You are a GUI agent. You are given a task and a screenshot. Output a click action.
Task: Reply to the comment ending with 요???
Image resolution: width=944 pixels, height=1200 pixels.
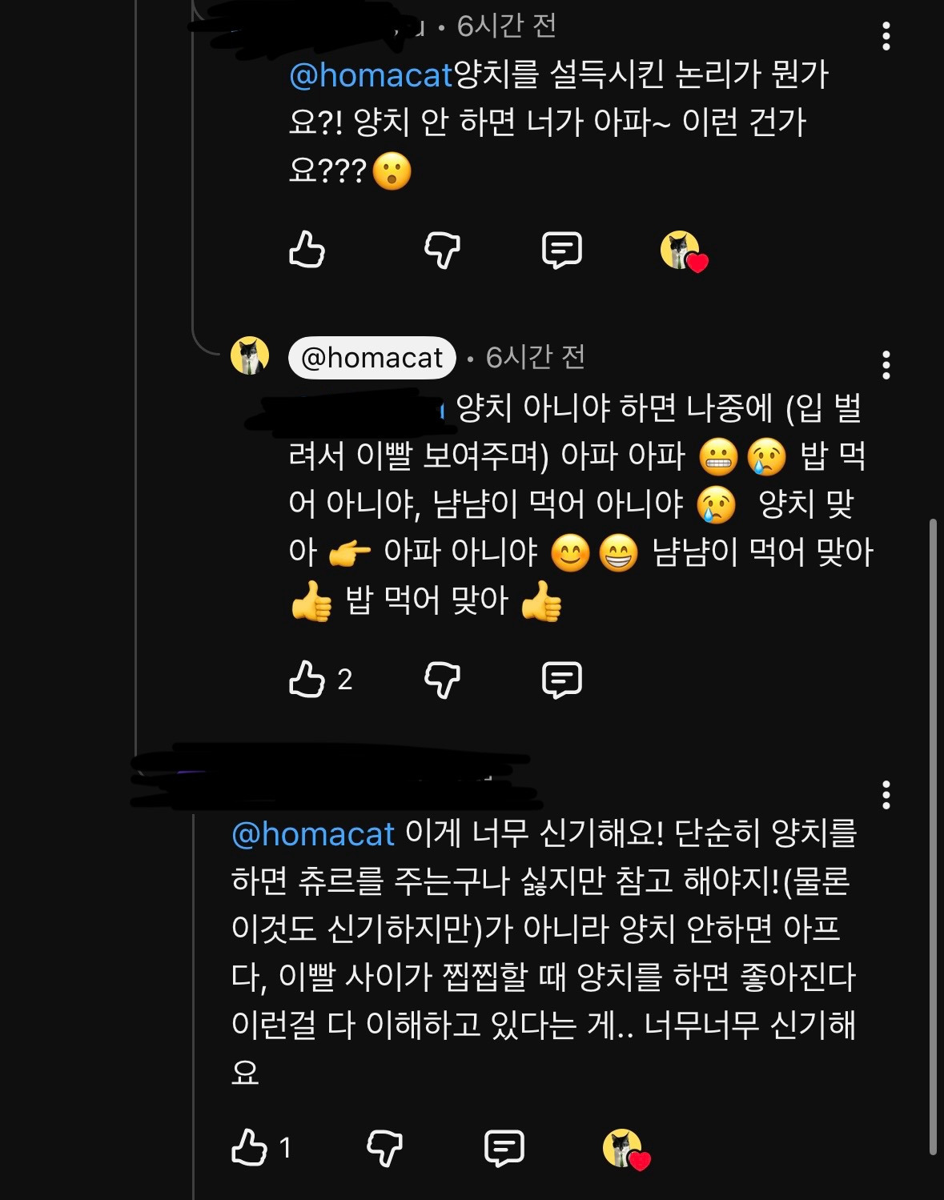click(x=562, y=250)
